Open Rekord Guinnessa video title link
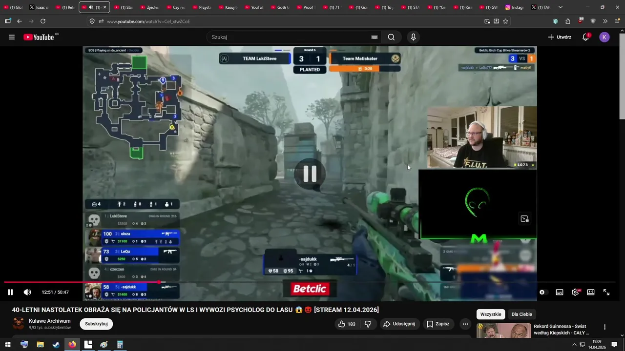Viewport: 625px width, 351px height. coord(562,330)
